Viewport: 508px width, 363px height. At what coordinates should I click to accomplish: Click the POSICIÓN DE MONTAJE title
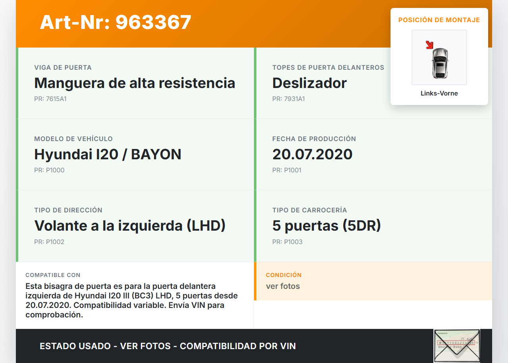click(439, 20)
